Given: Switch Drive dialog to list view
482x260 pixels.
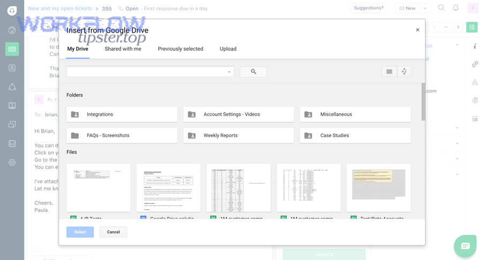Looking at the screenshot, I should [x=389, y=72].
